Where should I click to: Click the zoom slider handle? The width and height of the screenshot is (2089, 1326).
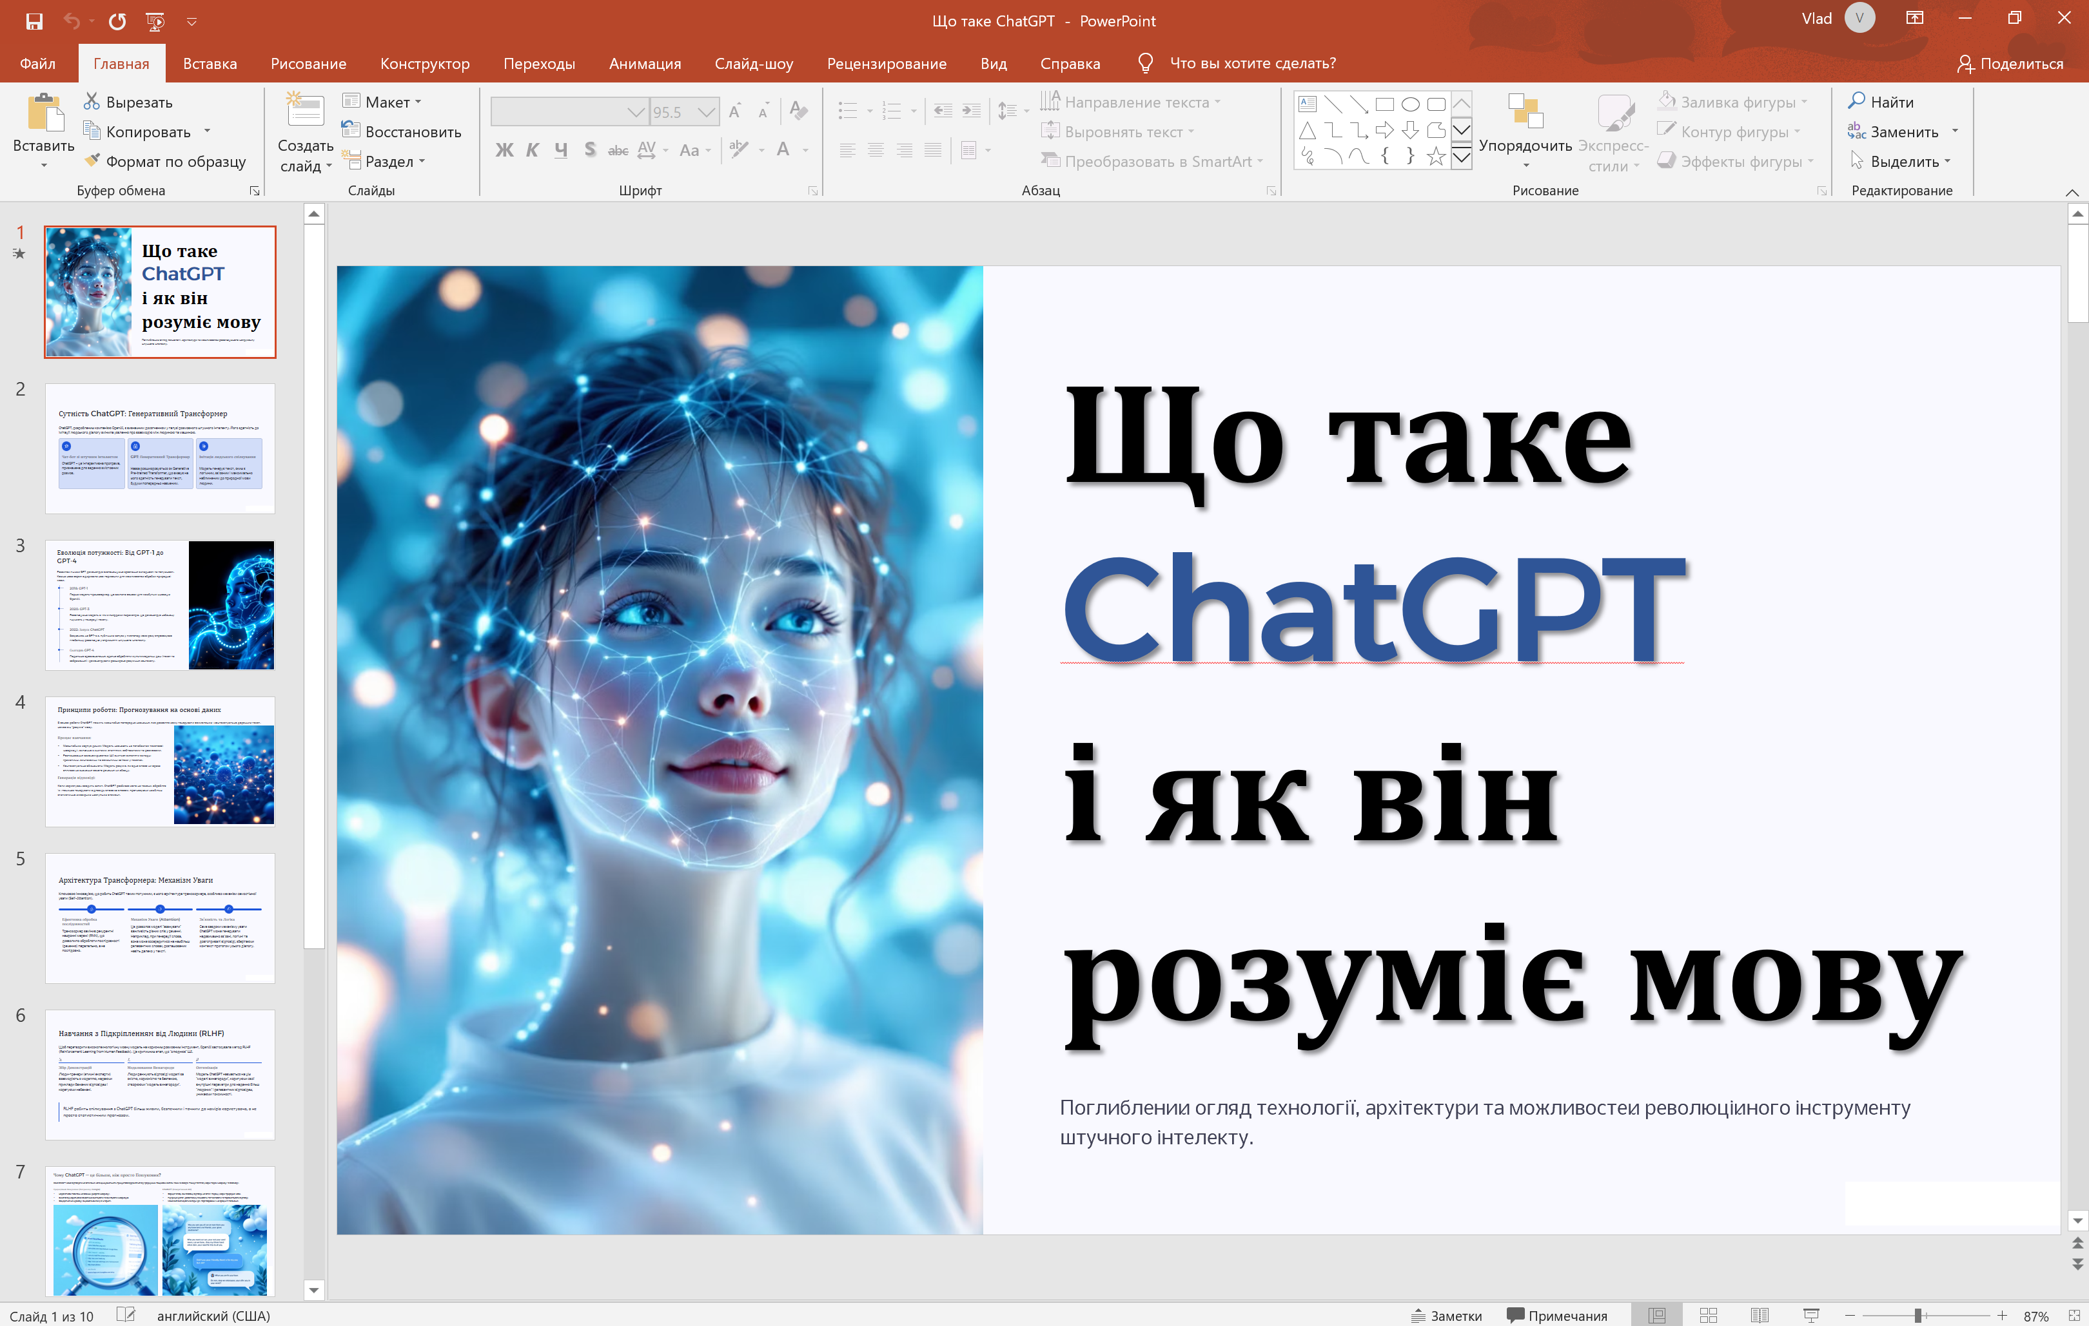[1918, 1316]
